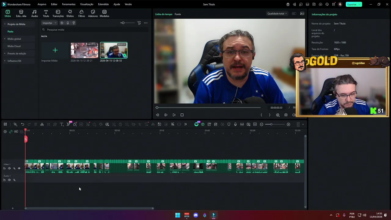Select the scissors split tool
This screenshot has height=220, width=391.
[x=42, y=124]
